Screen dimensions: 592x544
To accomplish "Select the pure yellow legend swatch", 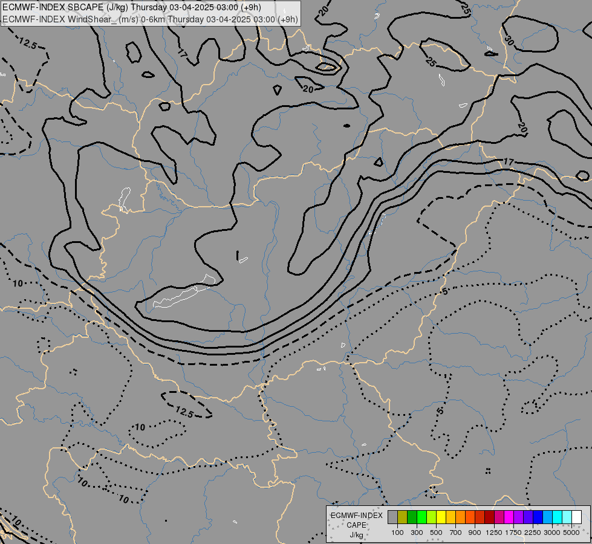I will 441,517.
